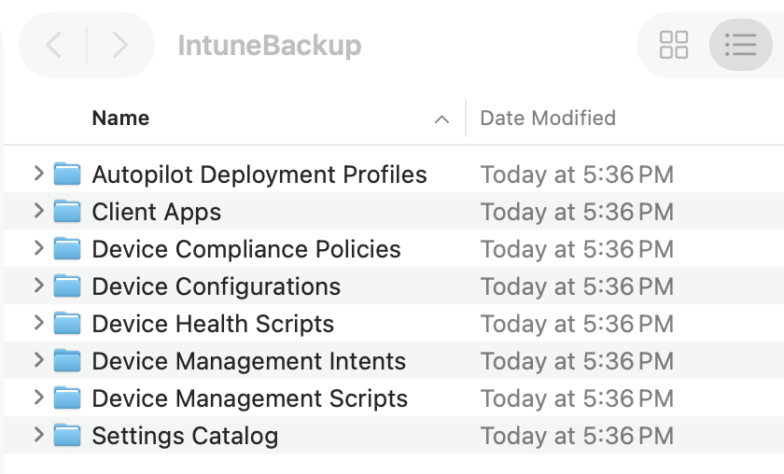Expand the Device Health Scripts folder
The height and width of the screenshot is (474, 784).
pos(38,323)
